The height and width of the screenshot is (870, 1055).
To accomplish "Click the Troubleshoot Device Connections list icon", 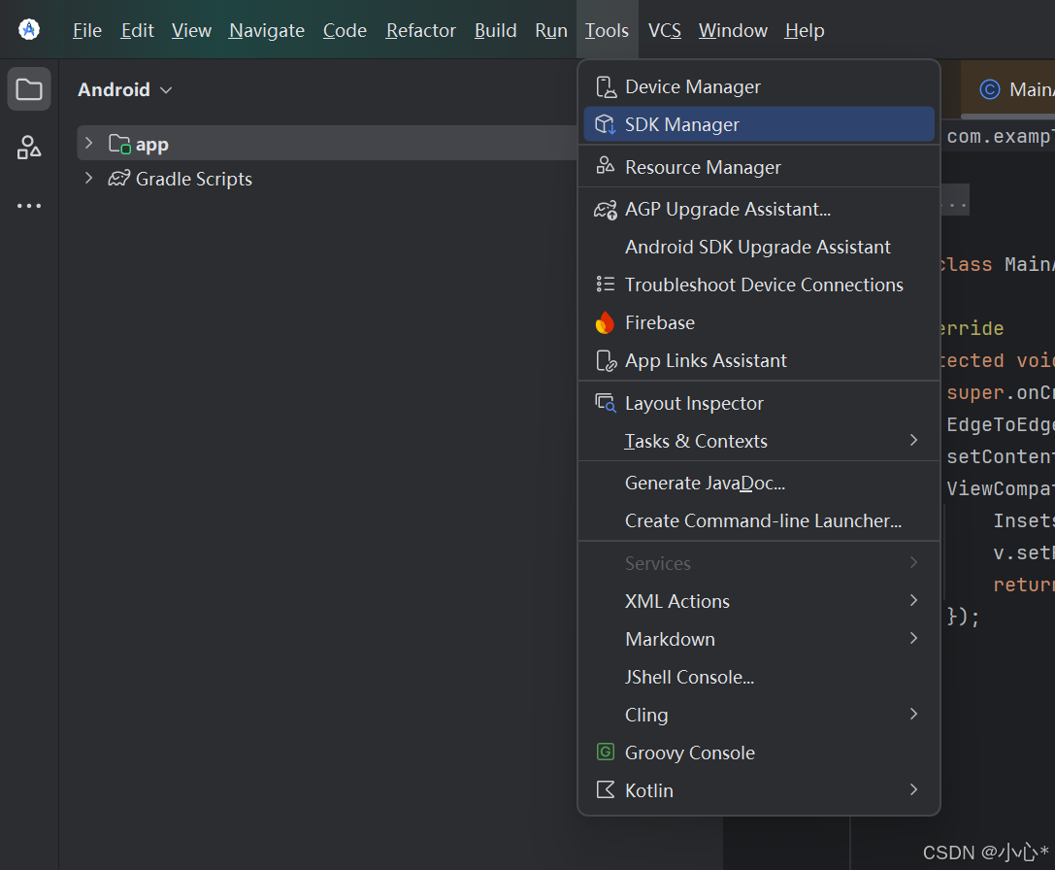I will point(606,284).
